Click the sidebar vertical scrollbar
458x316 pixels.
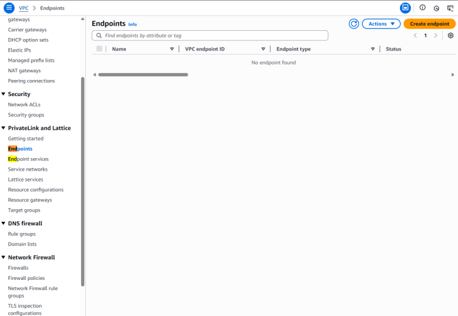tap(83, 181)
